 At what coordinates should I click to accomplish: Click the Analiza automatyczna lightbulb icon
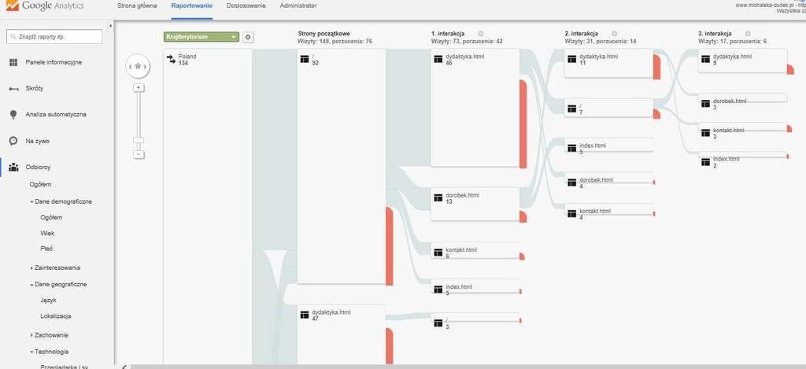pyautogui.click(x=13, y=114)
